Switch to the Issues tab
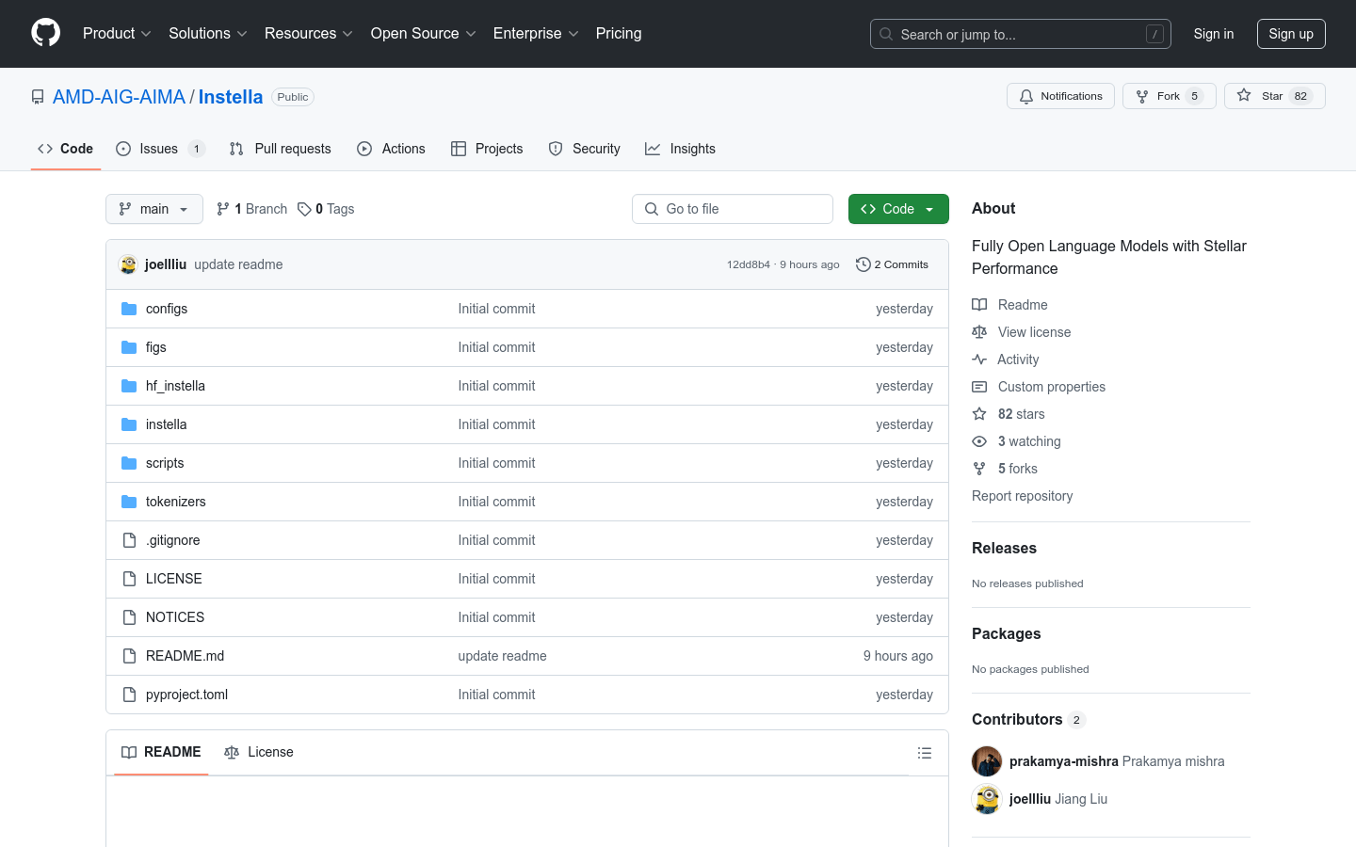Image resolution: width=1356 pixels, height=847 pixels. click(160, 149)
